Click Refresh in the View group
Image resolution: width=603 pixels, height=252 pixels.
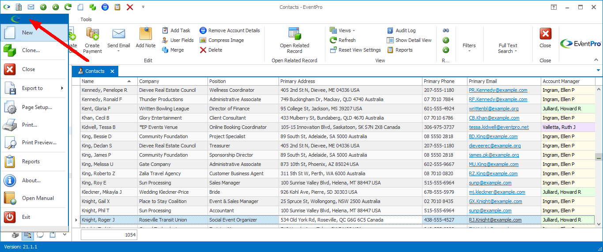343,40
